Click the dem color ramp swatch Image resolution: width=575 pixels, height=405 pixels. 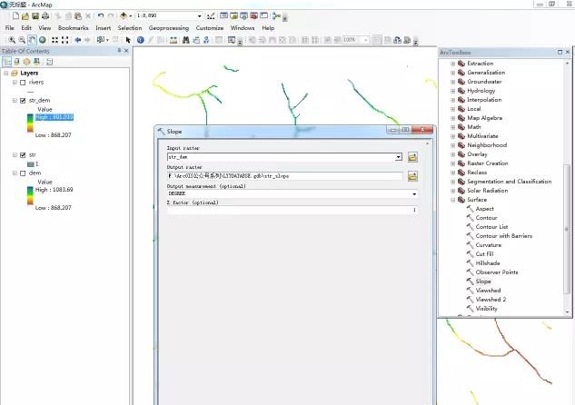coord(30,195)
